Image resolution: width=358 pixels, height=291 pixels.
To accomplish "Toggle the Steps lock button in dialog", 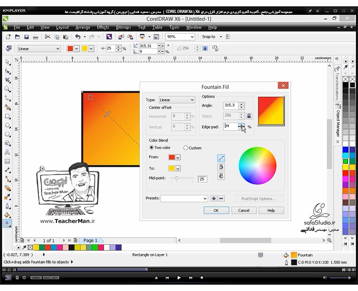I will tap(249, 116).
